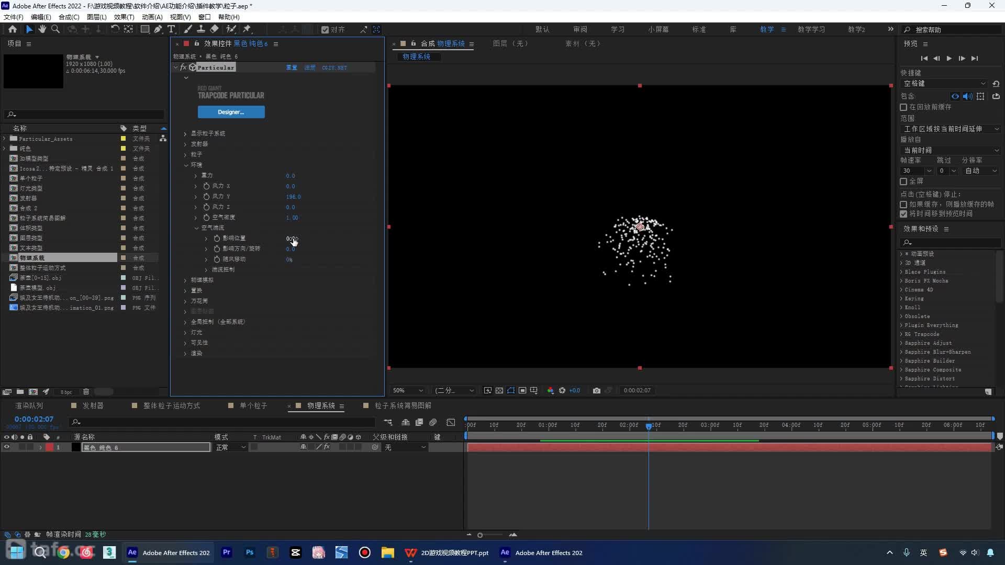
Task: Select the Brush tool
Action: click(x=188, y=29)
